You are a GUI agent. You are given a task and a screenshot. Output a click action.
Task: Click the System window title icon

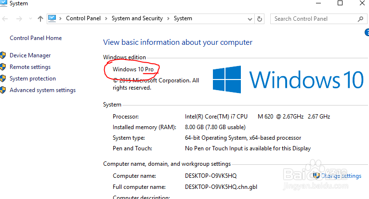pyautogui.click(x=3, y=3)
